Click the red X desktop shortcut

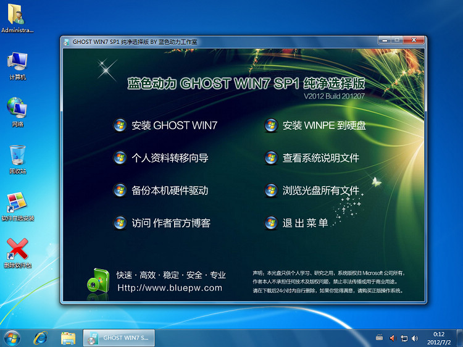(17, 252)
